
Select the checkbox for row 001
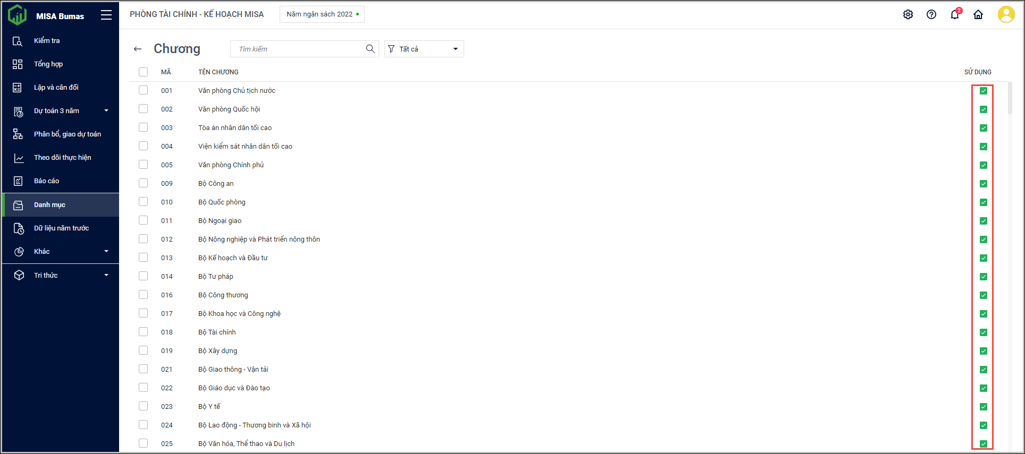143,90
